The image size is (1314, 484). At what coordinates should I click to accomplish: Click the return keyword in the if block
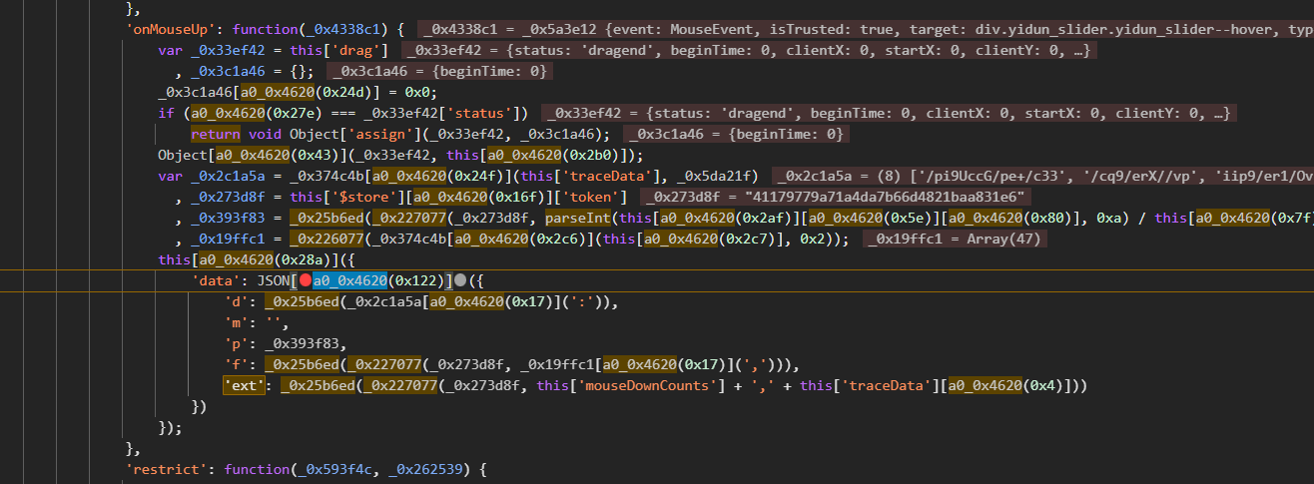(x=215, y=135)
